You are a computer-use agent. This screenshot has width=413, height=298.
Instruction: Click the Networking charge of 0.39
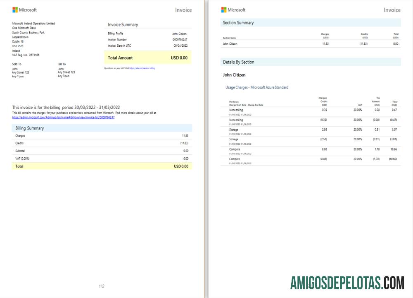coord(324,110)
